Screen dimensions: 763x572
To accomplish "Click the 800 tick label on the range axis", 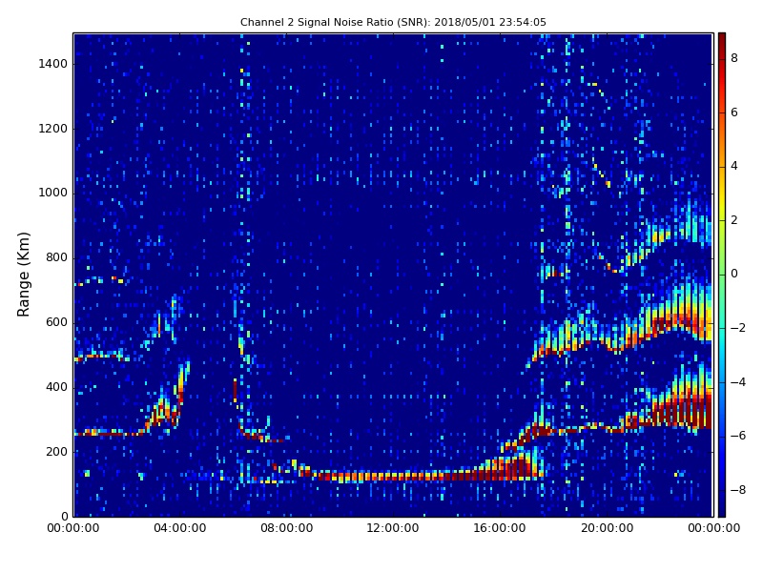I will point(56,257).
